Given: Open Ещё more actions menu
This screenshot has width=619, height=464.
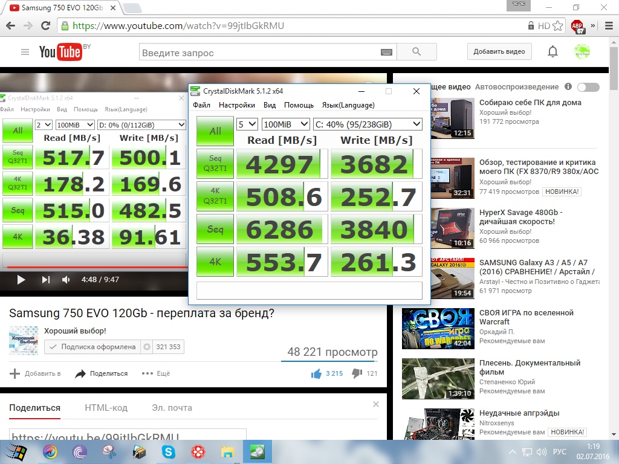Looking at the screenshot, I should point(156,373).
